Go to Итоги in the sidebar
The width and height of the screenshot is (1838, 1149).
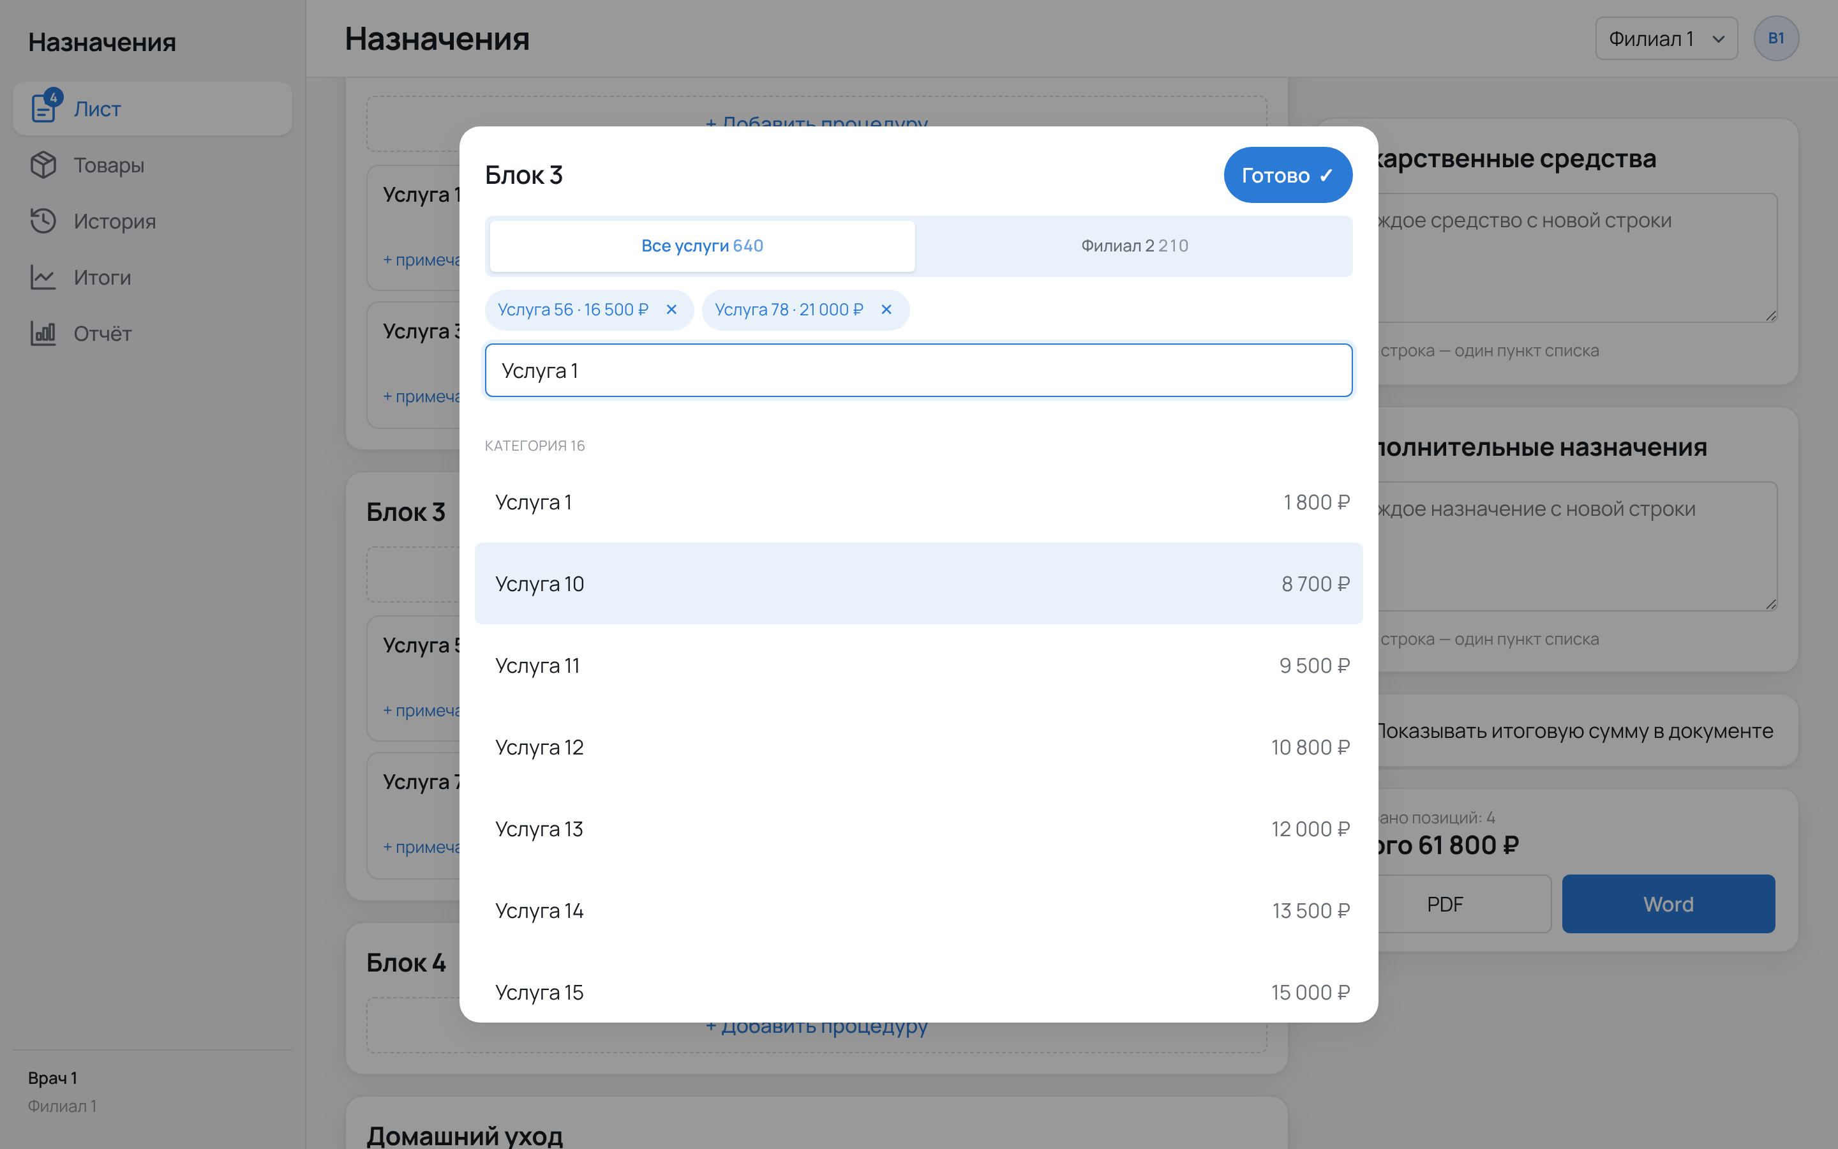tap(152, 278)
